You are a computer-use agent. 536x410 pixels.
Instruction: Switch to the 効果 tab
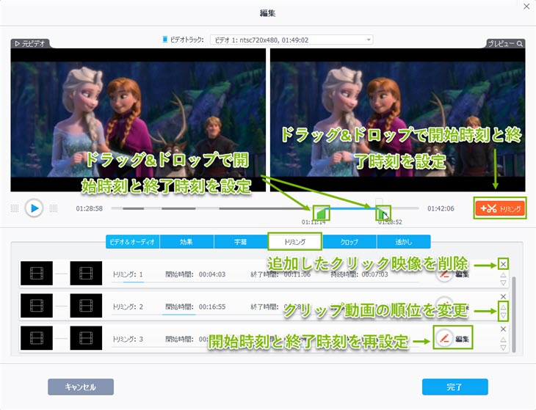[186, 242]
